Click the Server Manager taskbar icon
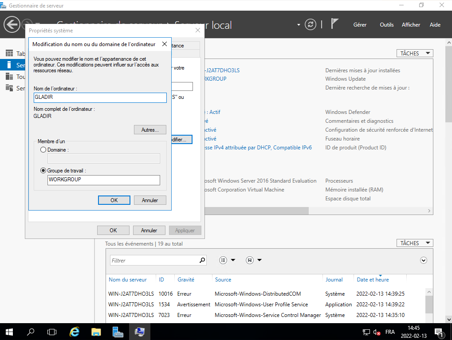This screenshot has height=340, width=452. (118, 332)
